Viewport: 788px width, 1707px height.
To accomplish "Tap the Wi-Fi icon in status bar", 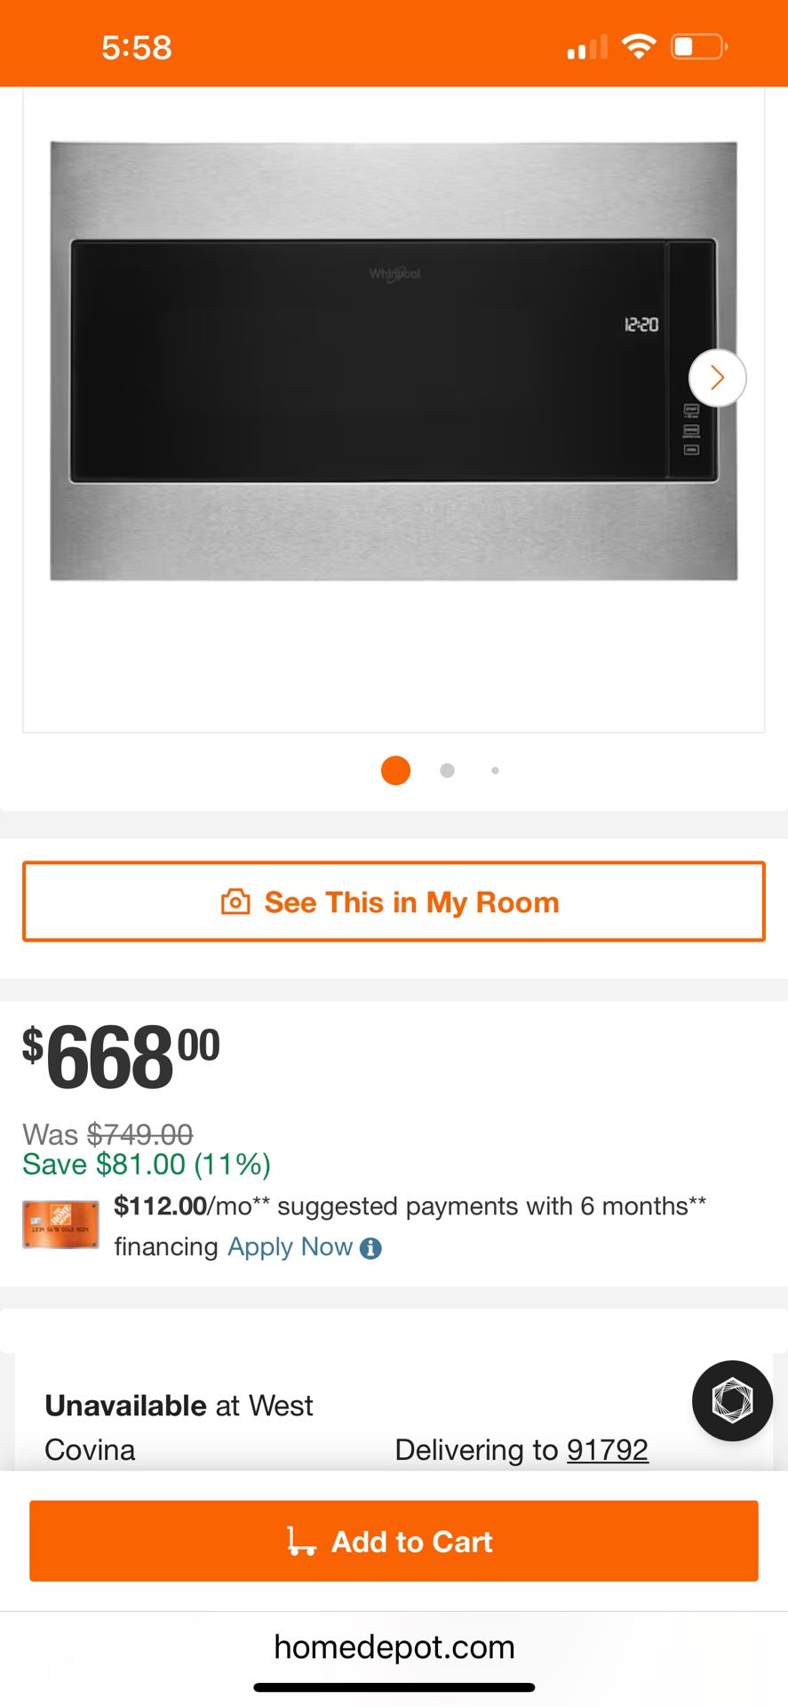I will coord(638,46).
